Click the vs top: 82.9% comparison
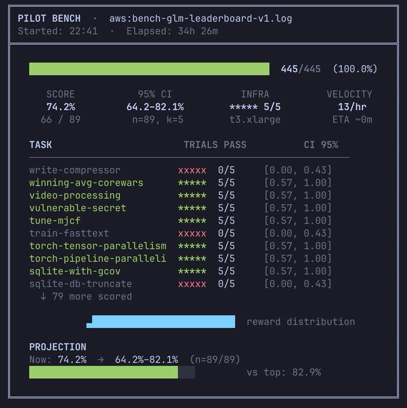 (x=284, y=372)
